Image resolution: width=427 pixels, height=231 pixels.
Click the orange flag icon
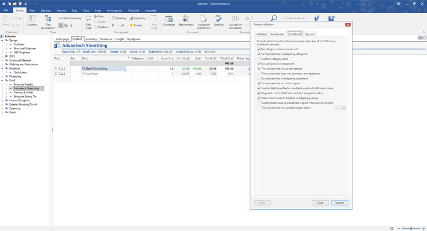pyautogui.click(x=113, y=25)
